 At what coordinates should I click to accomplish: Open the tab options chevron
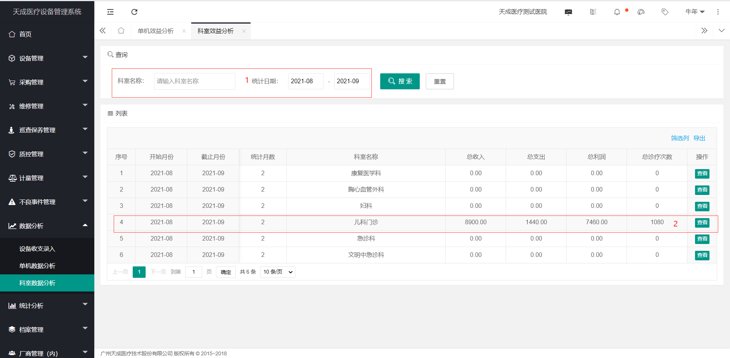(x=721, y=31)
